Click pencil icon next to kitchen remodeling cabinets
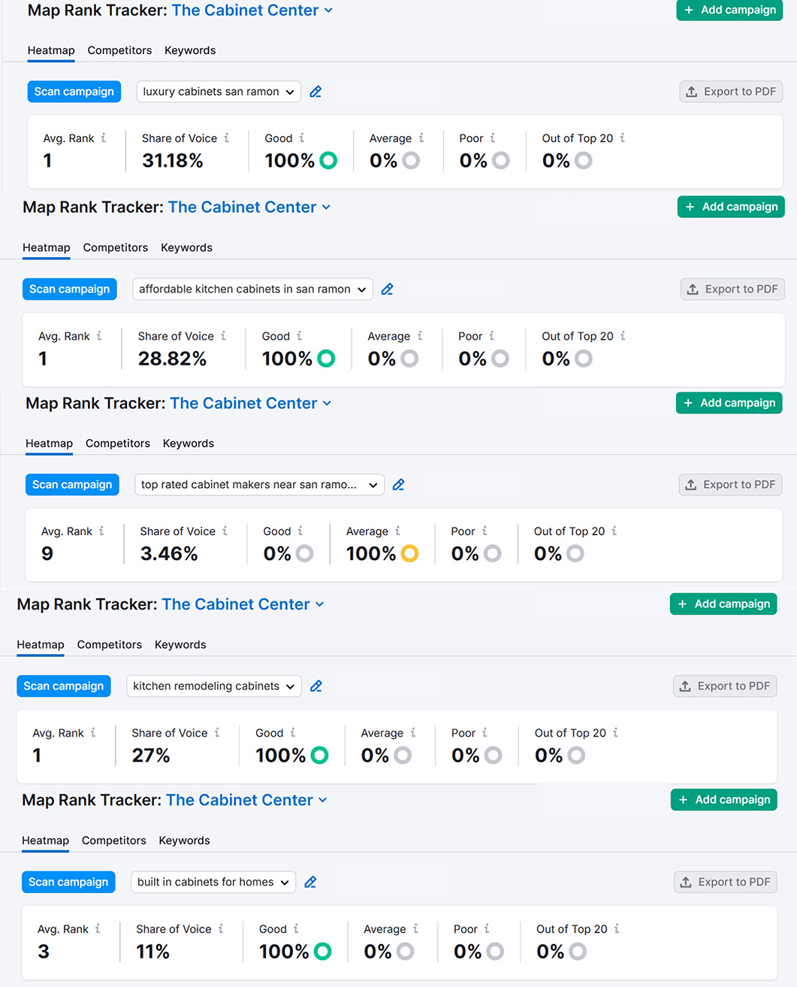 [x=315, y=686]
